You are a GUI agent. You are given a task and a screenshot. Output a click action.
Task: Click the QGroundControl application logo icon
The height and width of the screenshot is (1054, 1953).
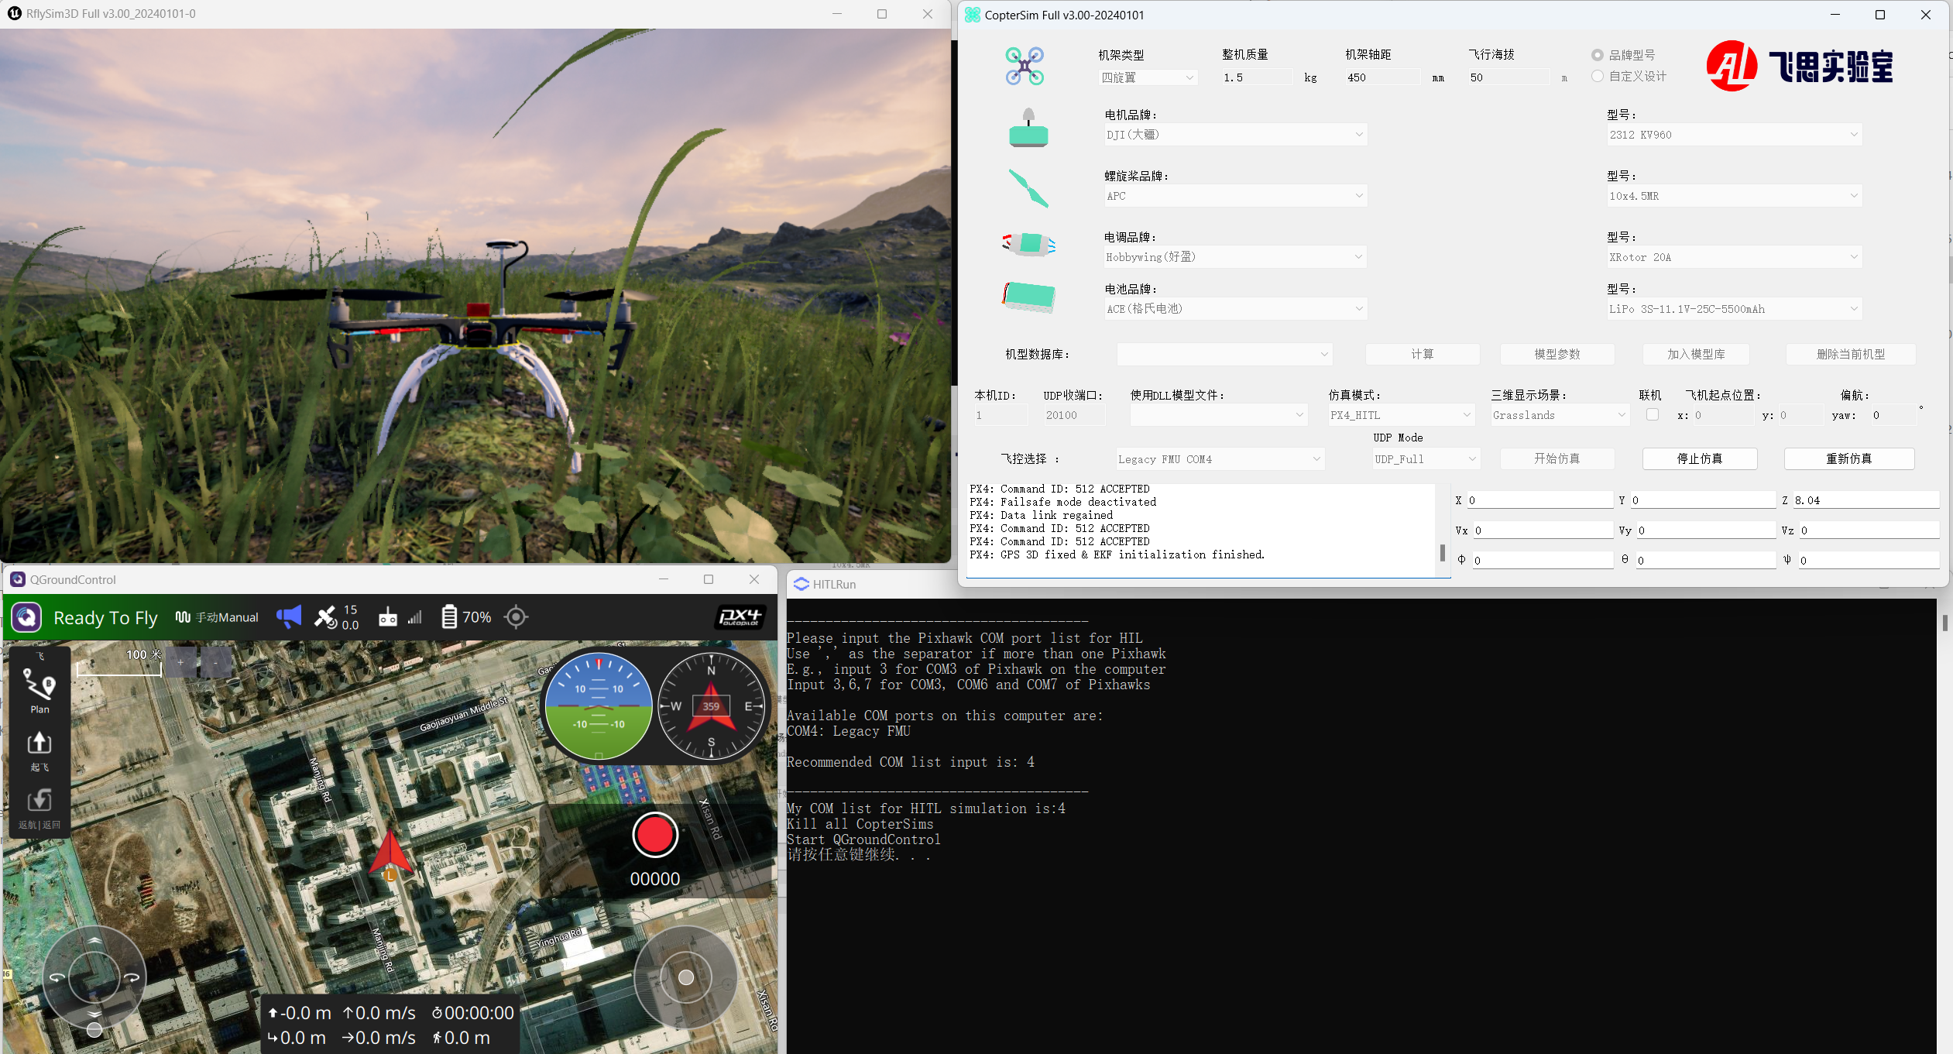(26, 617)
